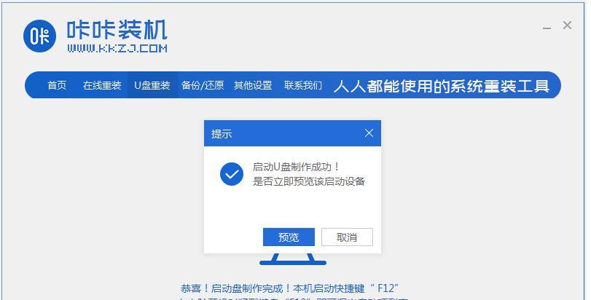The image size is (591, 300).
Task: Switch to the 在线重装 tab
Action: click(x=102, y=85)
